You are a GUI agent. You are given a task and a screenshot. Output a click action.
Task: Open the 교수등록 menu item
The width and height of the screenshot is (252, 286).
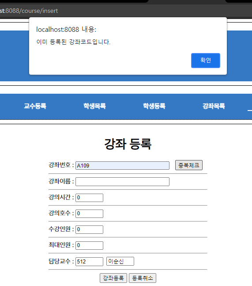click(x=35, y=106)
